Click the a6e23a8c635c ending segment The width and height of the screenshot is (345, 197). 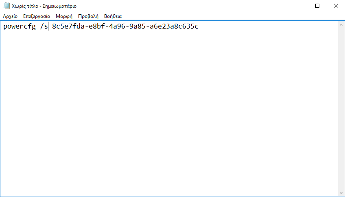click(174, 27)
